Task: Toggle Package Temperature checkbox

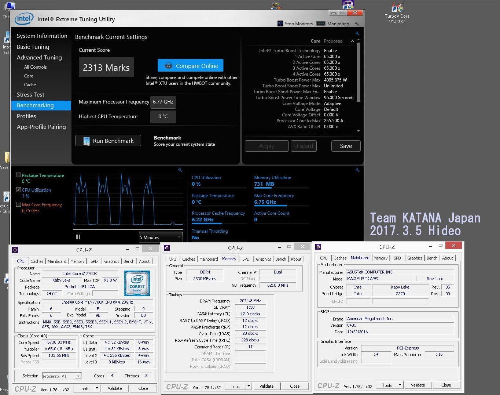Action: [18, 175]
